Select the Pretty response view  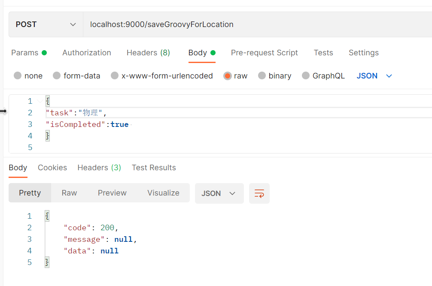point(30,193)
